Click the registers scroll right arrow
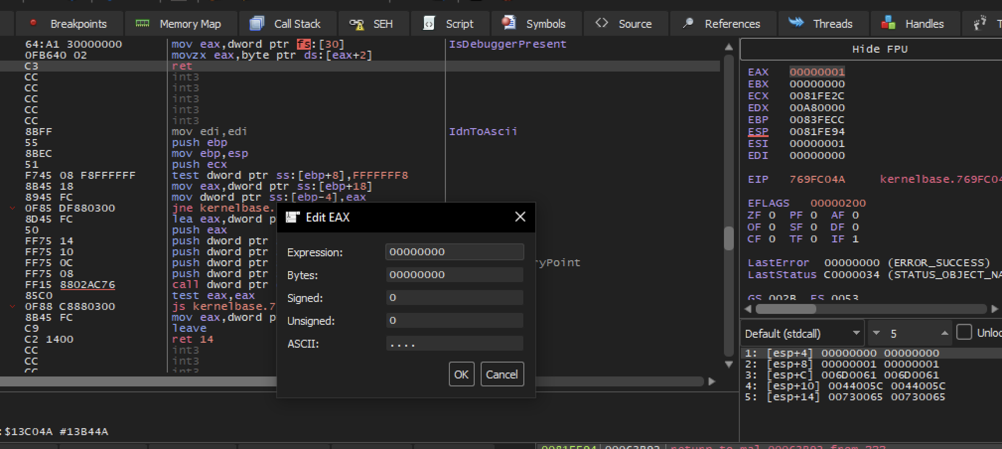This screenshot has width=1002, height=449. tap(994, 309)
